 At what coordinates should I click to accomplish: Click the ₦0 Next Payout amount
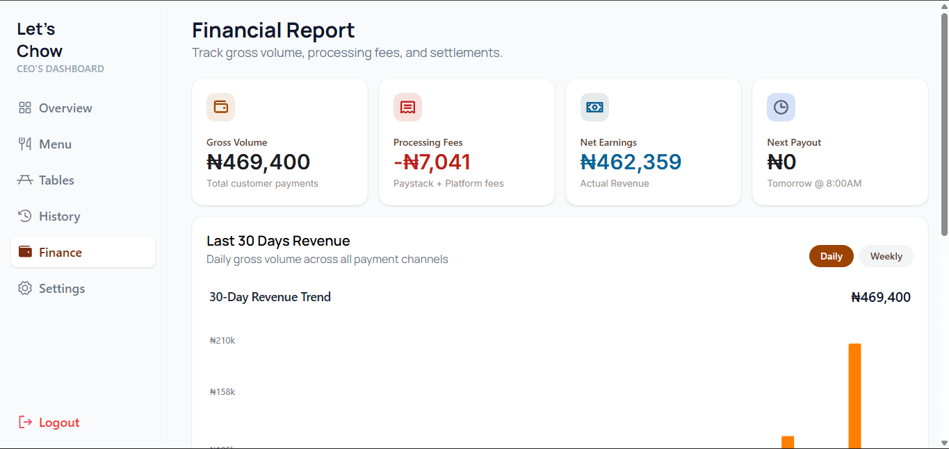pyautogui.click(x=781, y=162)
